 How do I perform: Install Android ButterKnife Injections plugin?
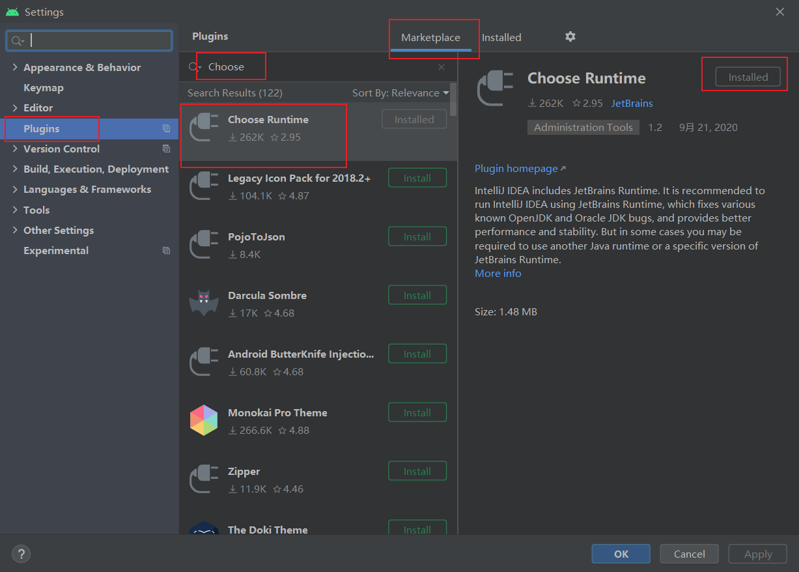417,354
